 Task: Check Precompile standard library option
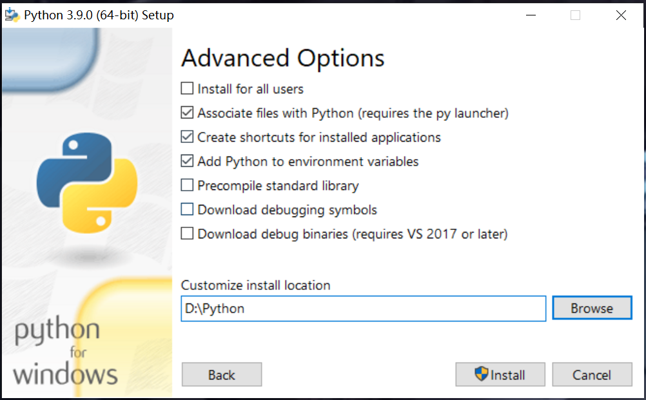click(187, 186)
